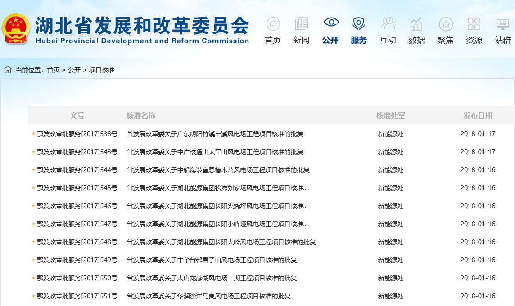Click the chart icon above 数据
The image size is (515, 306).
coord(416,24)
